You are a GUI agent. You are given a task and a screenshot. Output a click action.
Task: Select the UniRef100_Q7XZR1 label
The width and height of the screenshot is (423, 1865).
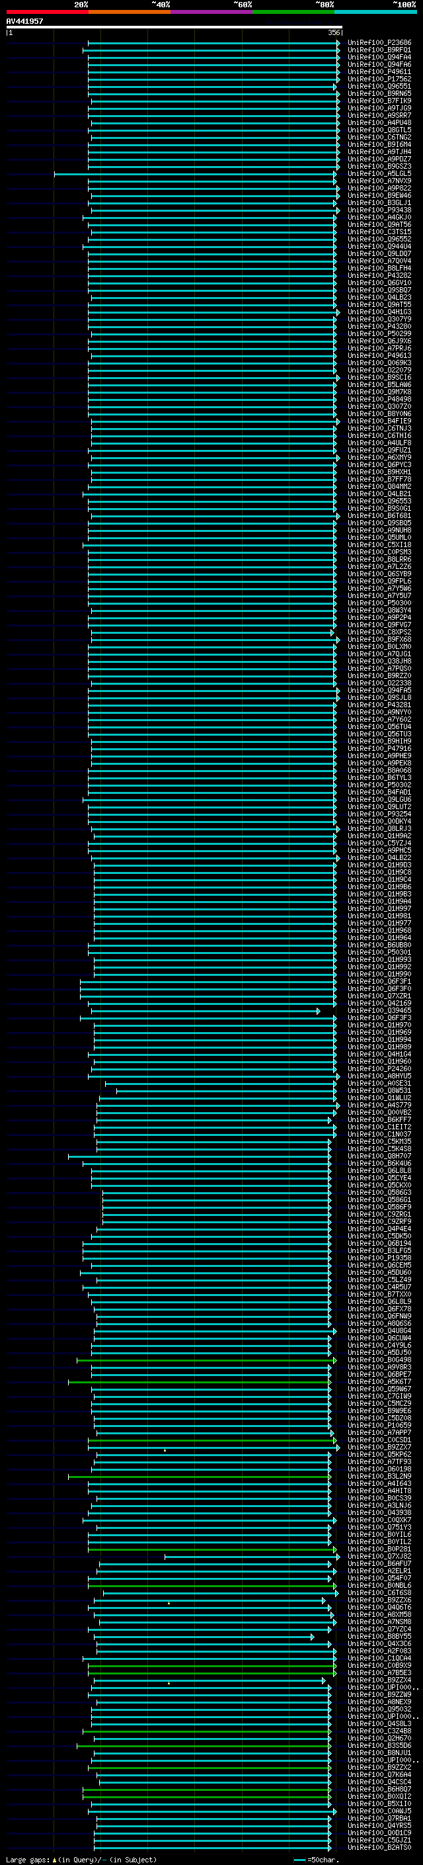click(379, 996)
